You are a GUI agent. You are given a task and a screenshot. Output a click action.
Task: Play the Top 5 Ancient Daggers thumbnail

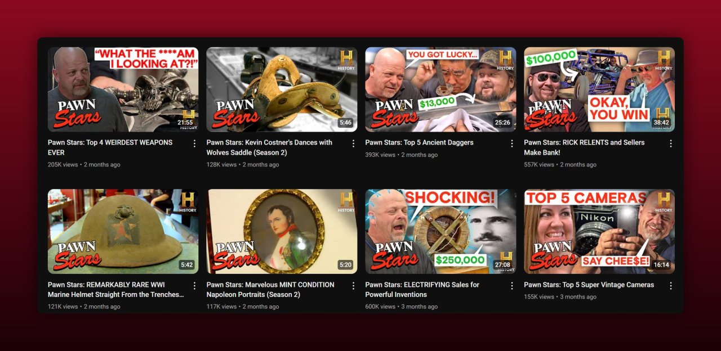(440, 89)
